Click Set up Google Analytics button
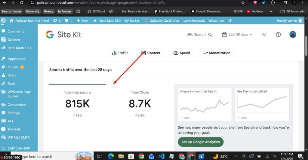The height and width of the screenshot is (160, 308). click(201, 142)
